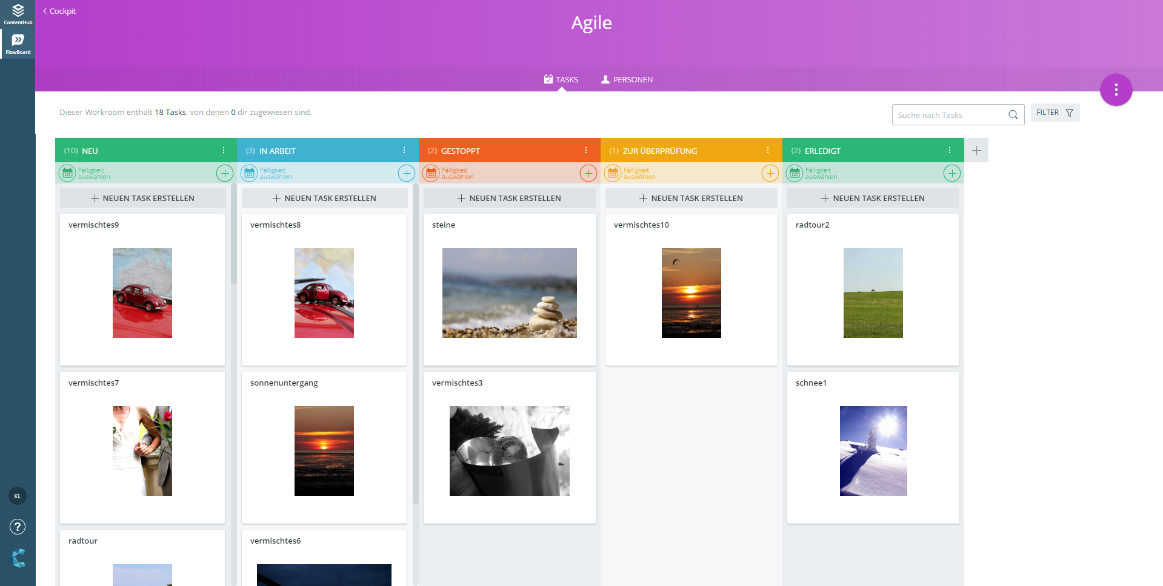Open the purple round more-options button
This screenshot has height=586, width=1163.
pyautogui.click(x=1116, y=90)
